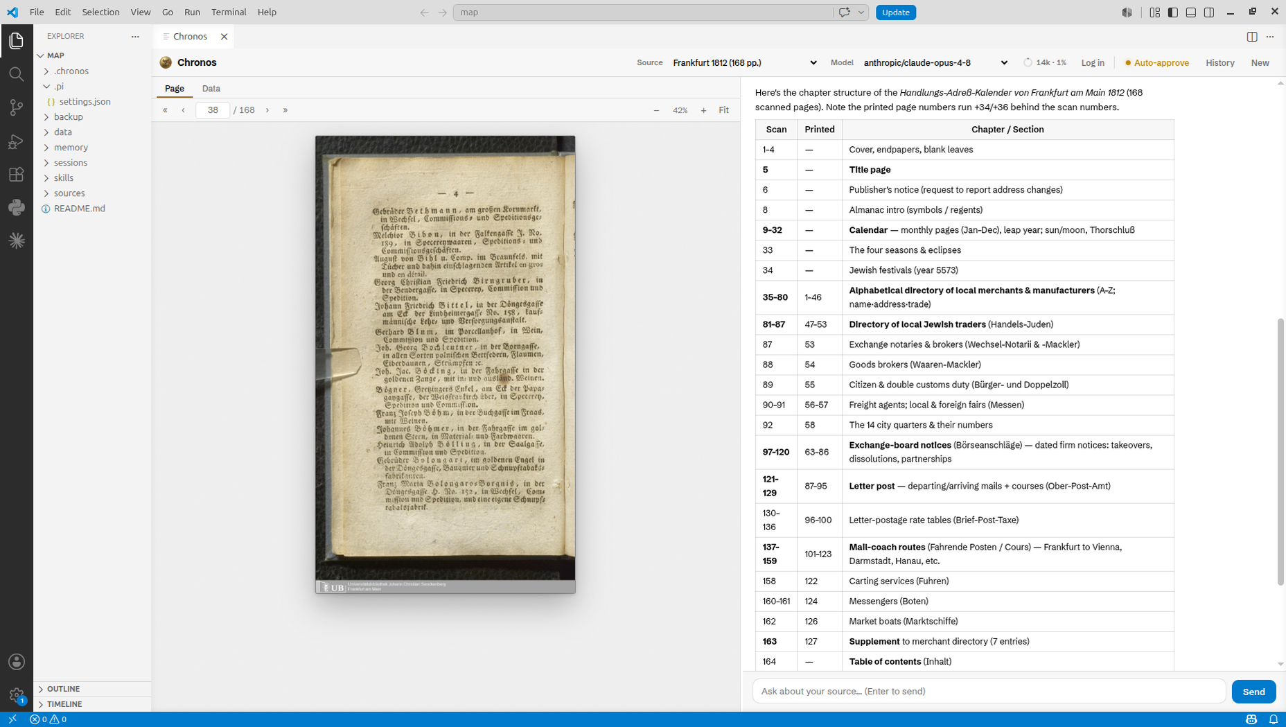The width and height of the screenshot is (1286, 727).
Task: Open Customize Layout icon in title bar
Action: pos(1154,12)
